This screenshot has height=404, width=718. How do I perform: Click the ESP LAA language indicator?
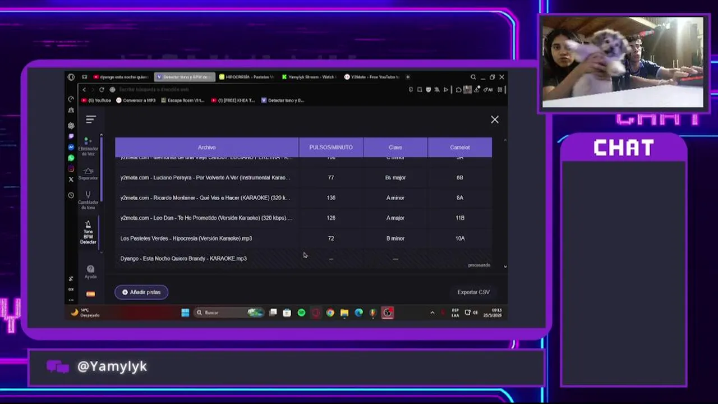pyautogui.click(x=455, y=313)
